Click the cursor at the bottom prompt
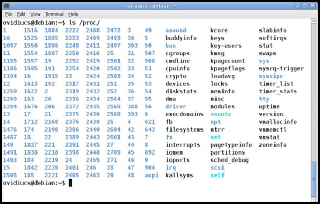The image size is (320, 204). point(70,183)
